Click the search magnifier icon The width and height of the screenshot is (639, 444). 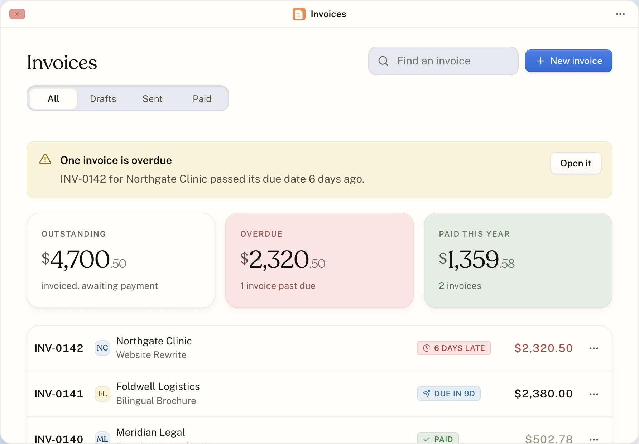pyautogui.click(x=383, y=61)
